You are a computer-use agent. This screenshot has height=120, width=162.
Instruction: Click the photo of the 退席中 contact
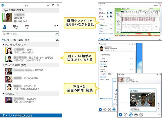tap(9, 51)
